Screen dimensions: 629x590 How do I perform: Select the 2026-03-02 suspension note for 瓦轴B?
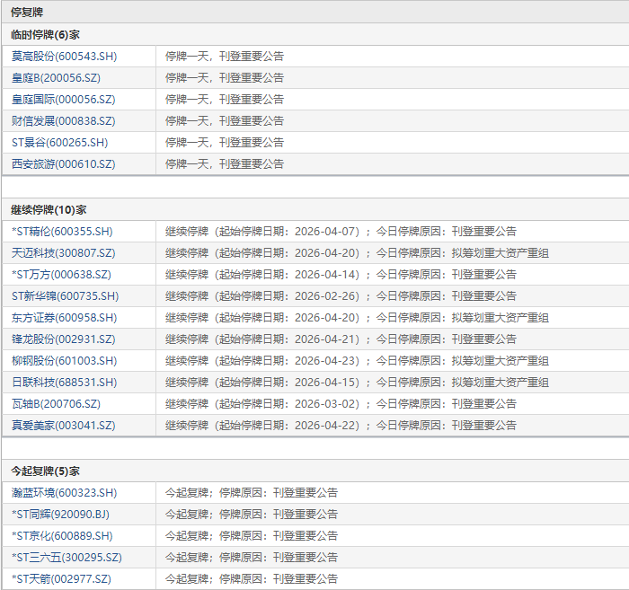(x=341, y=403)
